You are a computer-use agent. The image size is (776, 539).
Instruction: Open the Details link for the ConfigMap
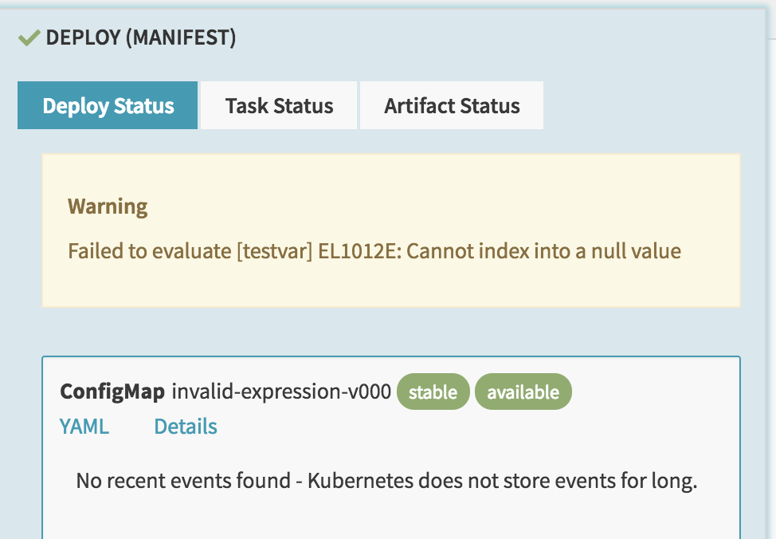186,427
